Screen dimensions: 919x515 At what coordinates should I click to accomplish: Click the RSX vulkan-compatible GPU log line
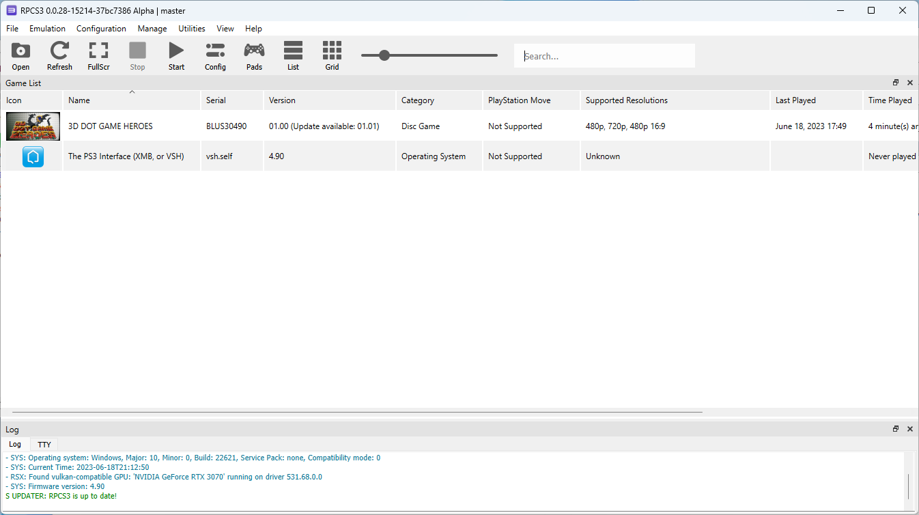coord(164,477)
